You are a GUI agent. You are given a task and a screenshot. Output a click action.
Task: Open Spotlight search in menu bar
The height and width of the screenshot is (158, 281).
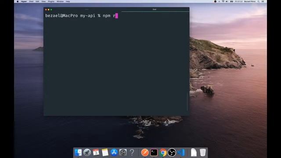click(259, 1)
